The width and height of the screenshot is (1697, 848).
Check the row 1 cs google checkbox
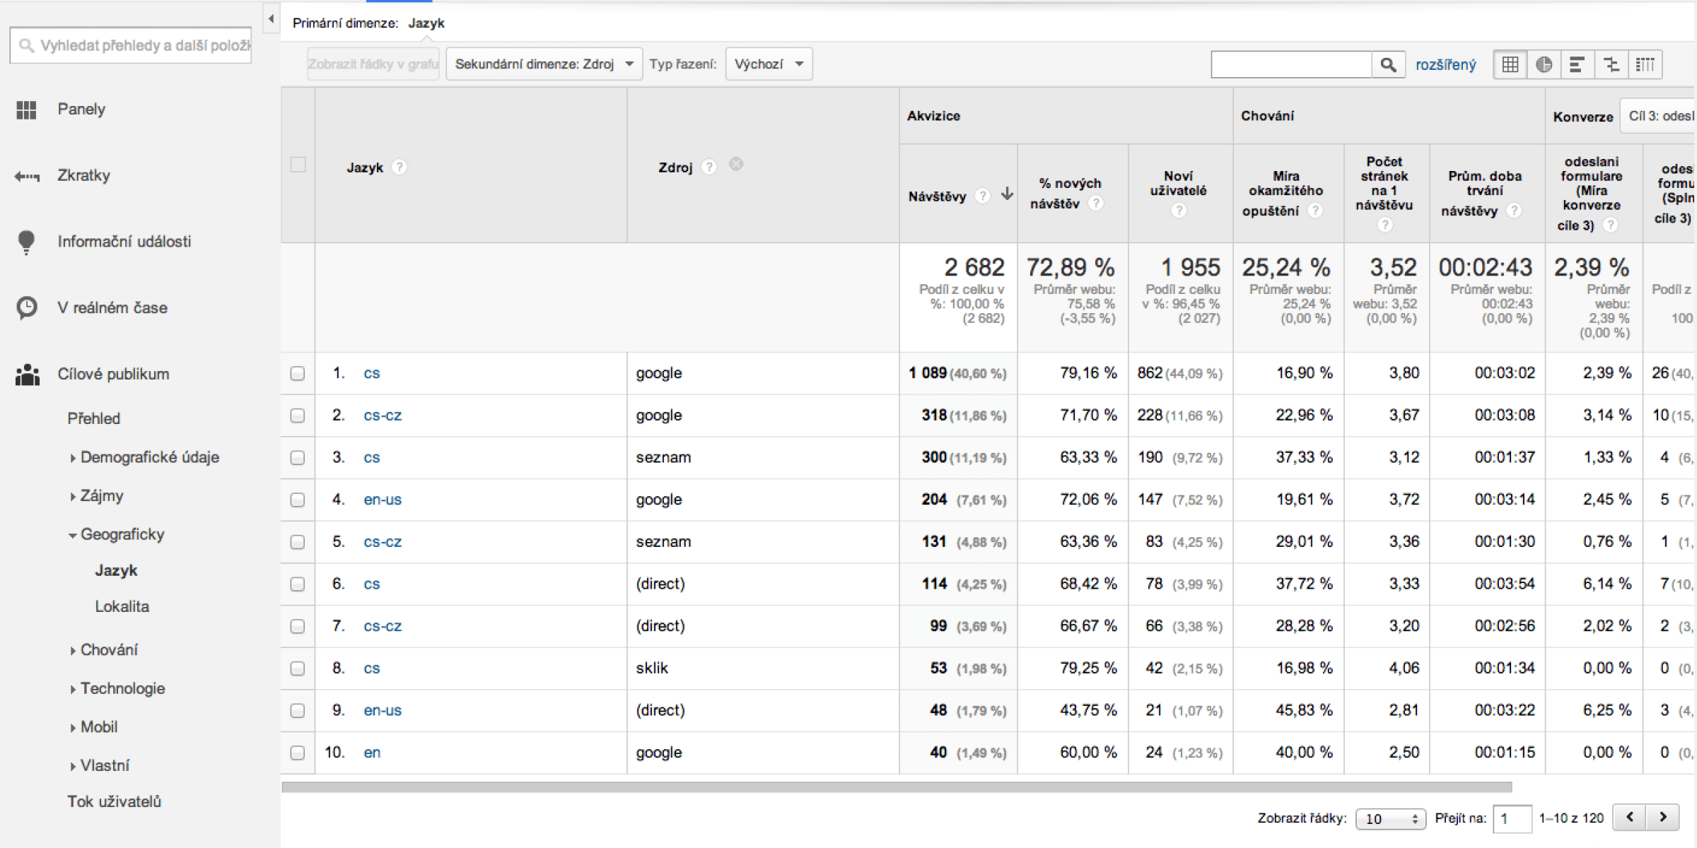tap(298, 373)
